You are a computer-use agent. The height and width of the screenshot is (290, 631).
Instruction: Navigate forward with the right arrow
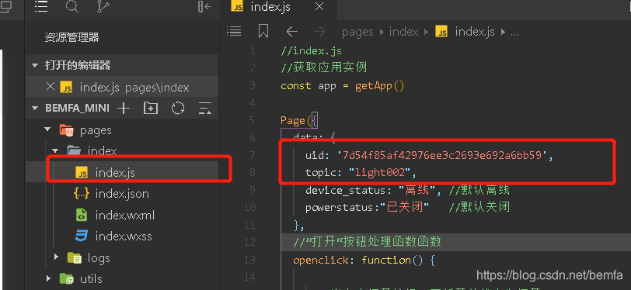[319, 32]
